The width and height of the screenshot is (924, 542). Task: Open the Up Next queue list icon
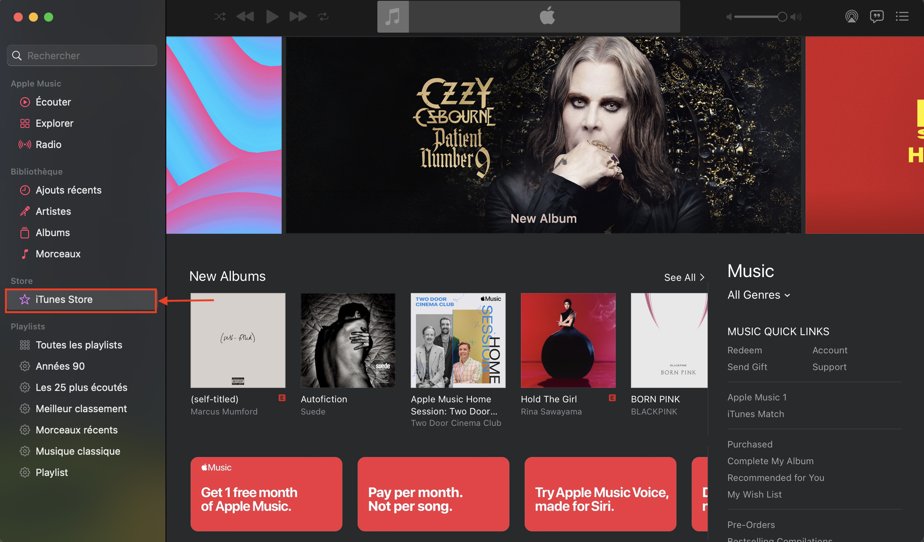[902, 16]
